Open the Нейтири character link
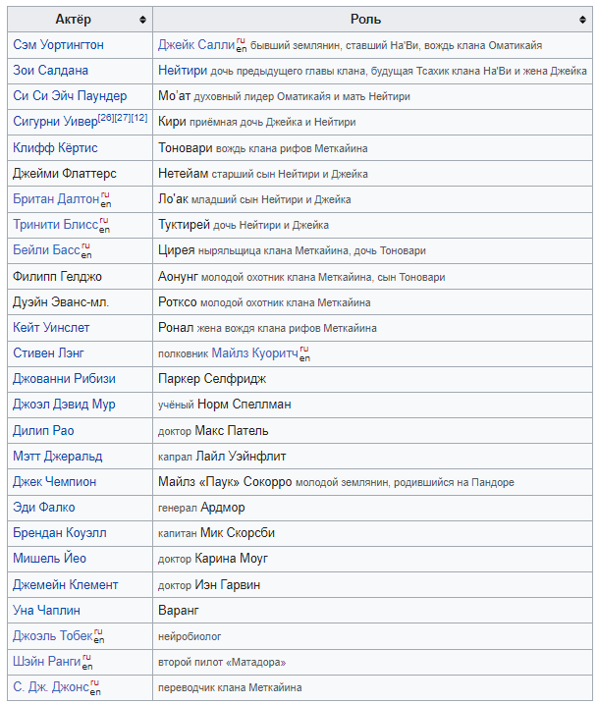Screen dimensions: 598x704 (183, 71)
